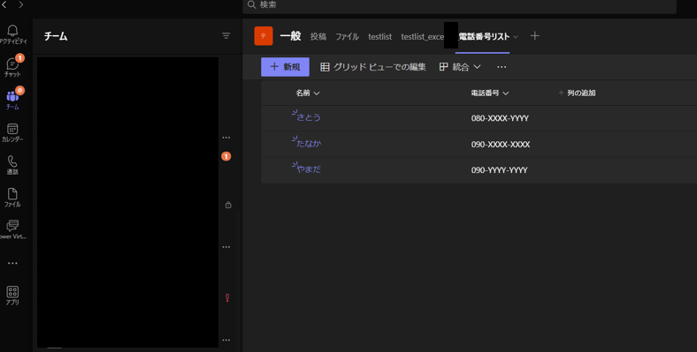Click 列の追加 to add column
Image resolution: width=697 pixels, height=352 pixels.
(x=577, y=94)
